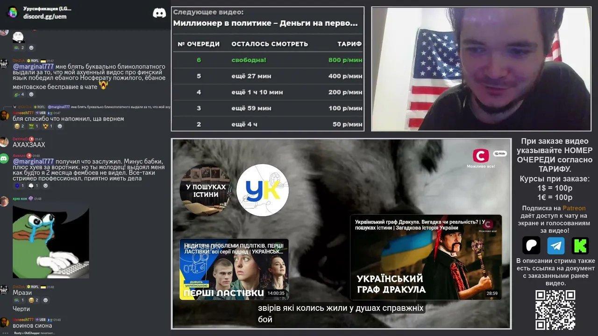Toggle the middle reaction under 'бля спасибо'

tap(34, 126)
